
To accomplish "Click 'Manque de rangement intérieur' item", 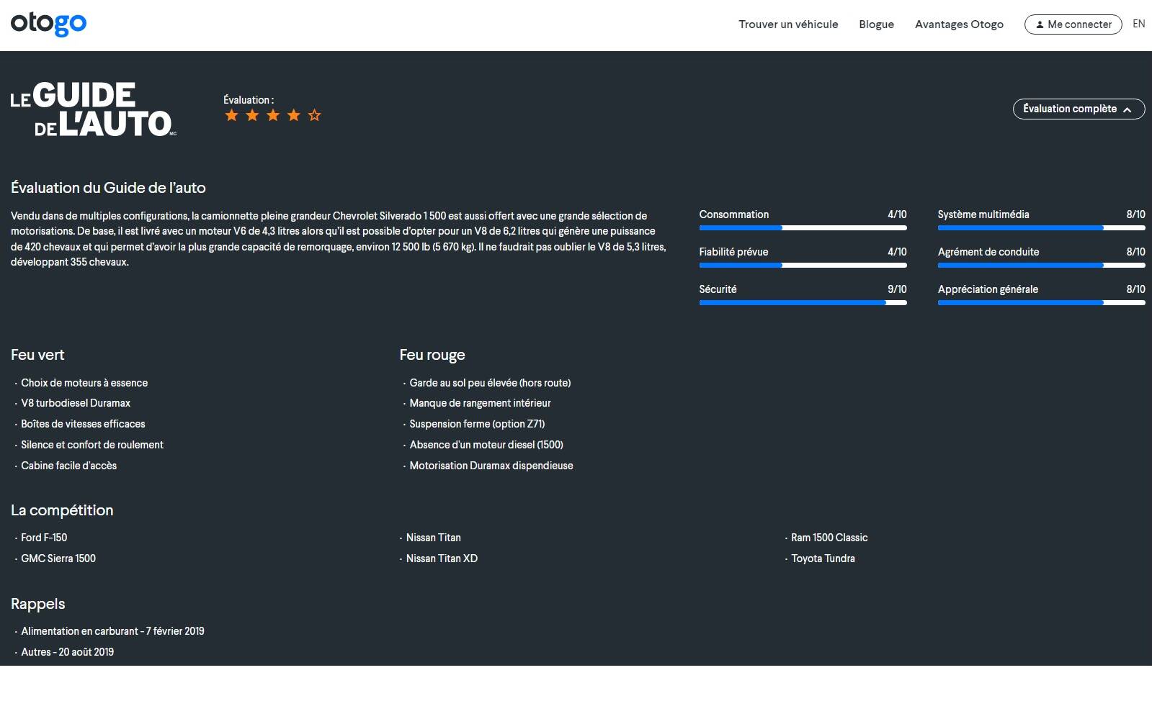I will (480, 403).
